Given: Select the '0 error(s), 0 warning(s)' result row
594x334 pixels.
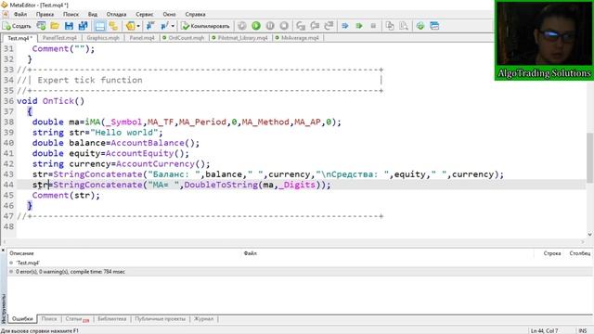Looking at the screenshot, I should pyautogui.click(x=300, y=272).
